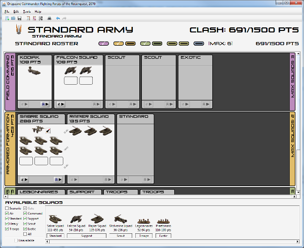Select the first Rapier tank in Rapier Squad
Screen dimensions: 304x248
(x=75, y=131)
